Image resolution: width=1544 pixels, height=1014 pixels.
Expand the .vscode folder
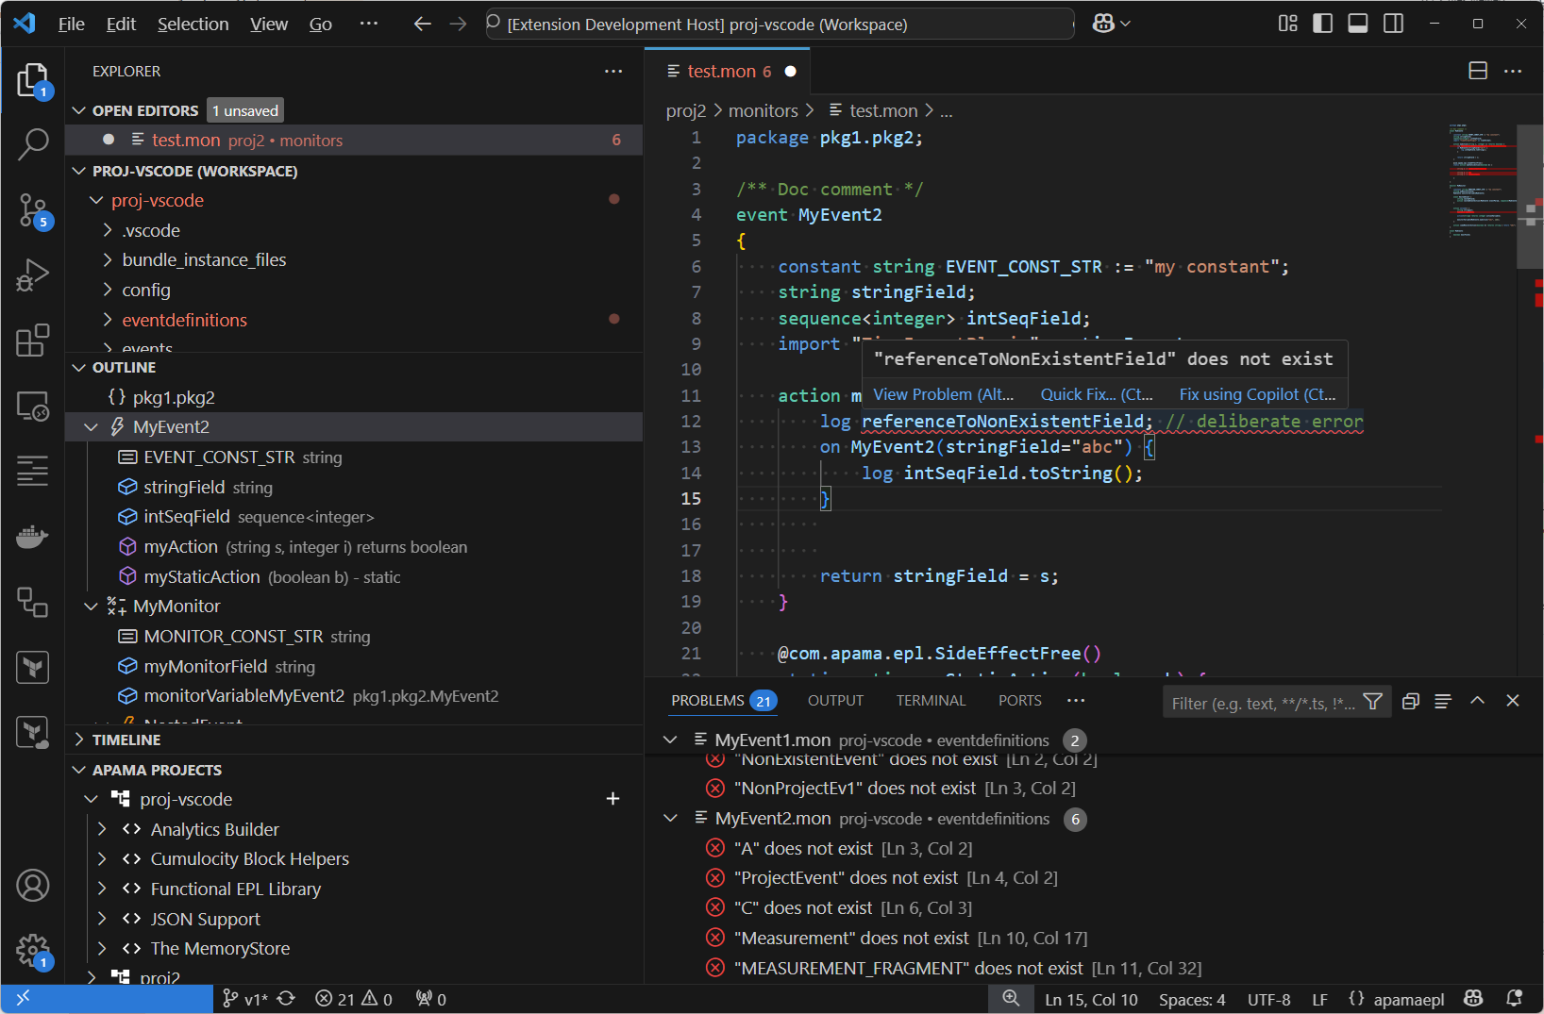coord(107,230)
